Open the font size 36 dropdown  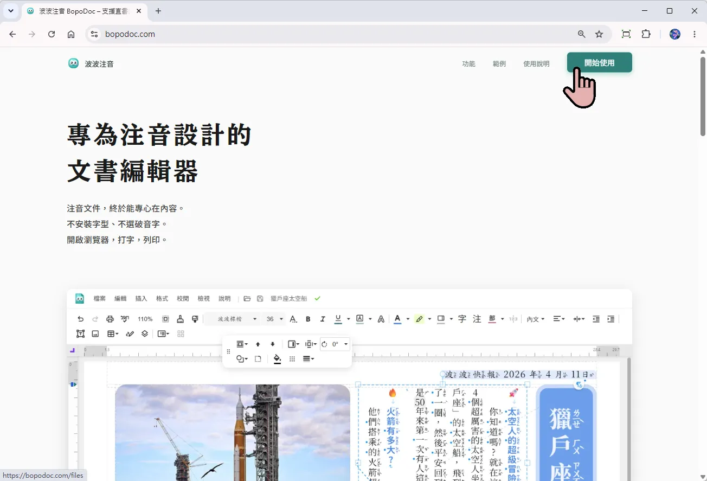(x=274, y=319)
